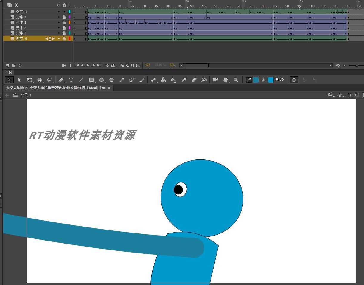Enable onion skin

(x=122, y=65)
